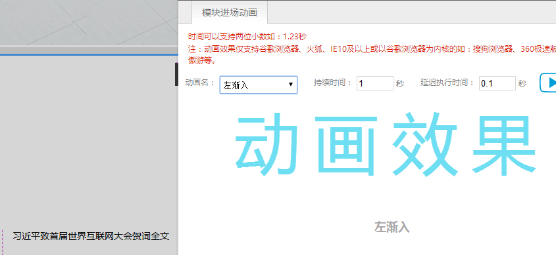Image resolution: width=556 pixels, height=257 pixels.
Task: Click the 延迟执行时间 label
Action: pos(447,83)
